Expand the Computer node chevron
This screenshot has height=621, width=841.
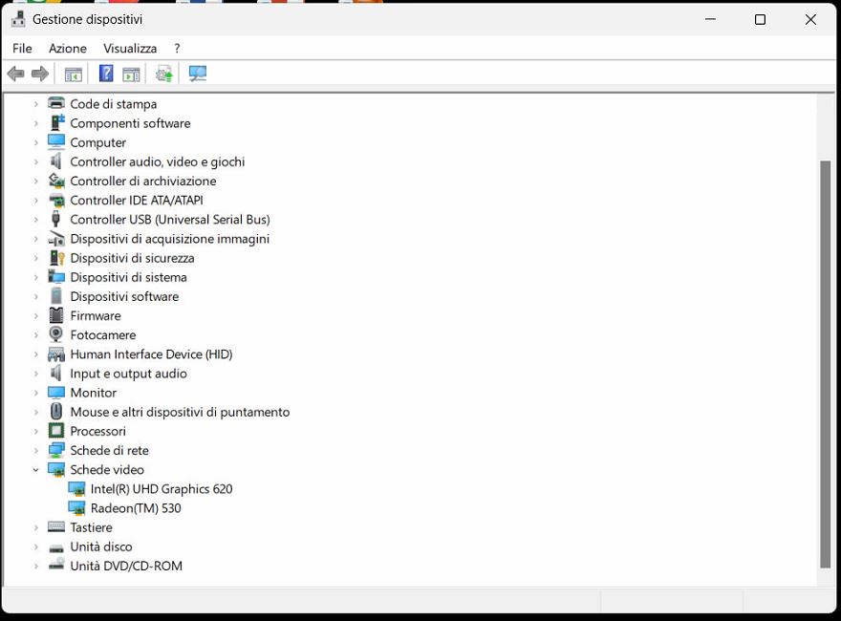click(x=36, y=142)
